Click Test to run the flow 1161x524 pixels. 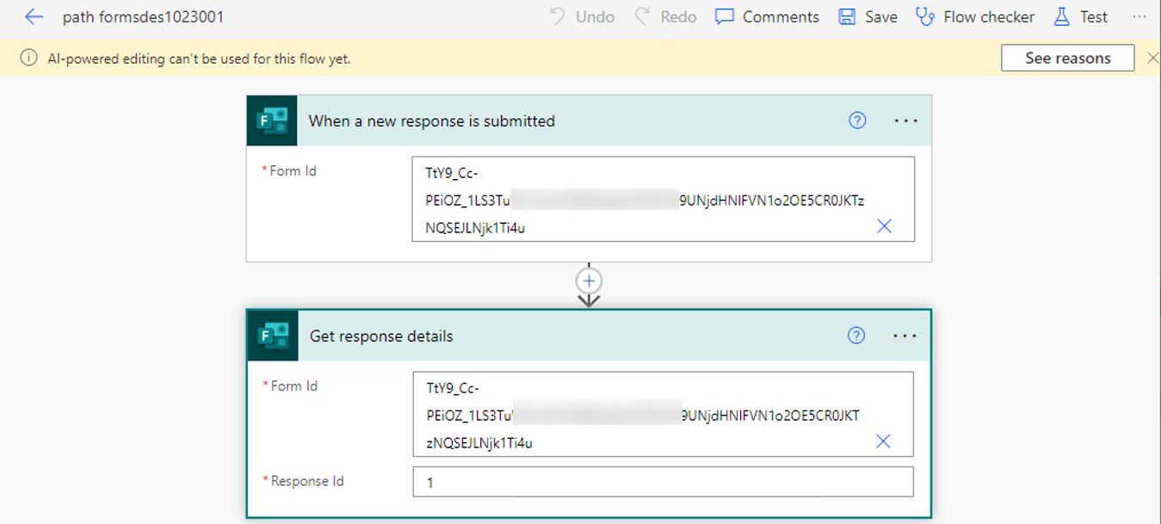1082,17
